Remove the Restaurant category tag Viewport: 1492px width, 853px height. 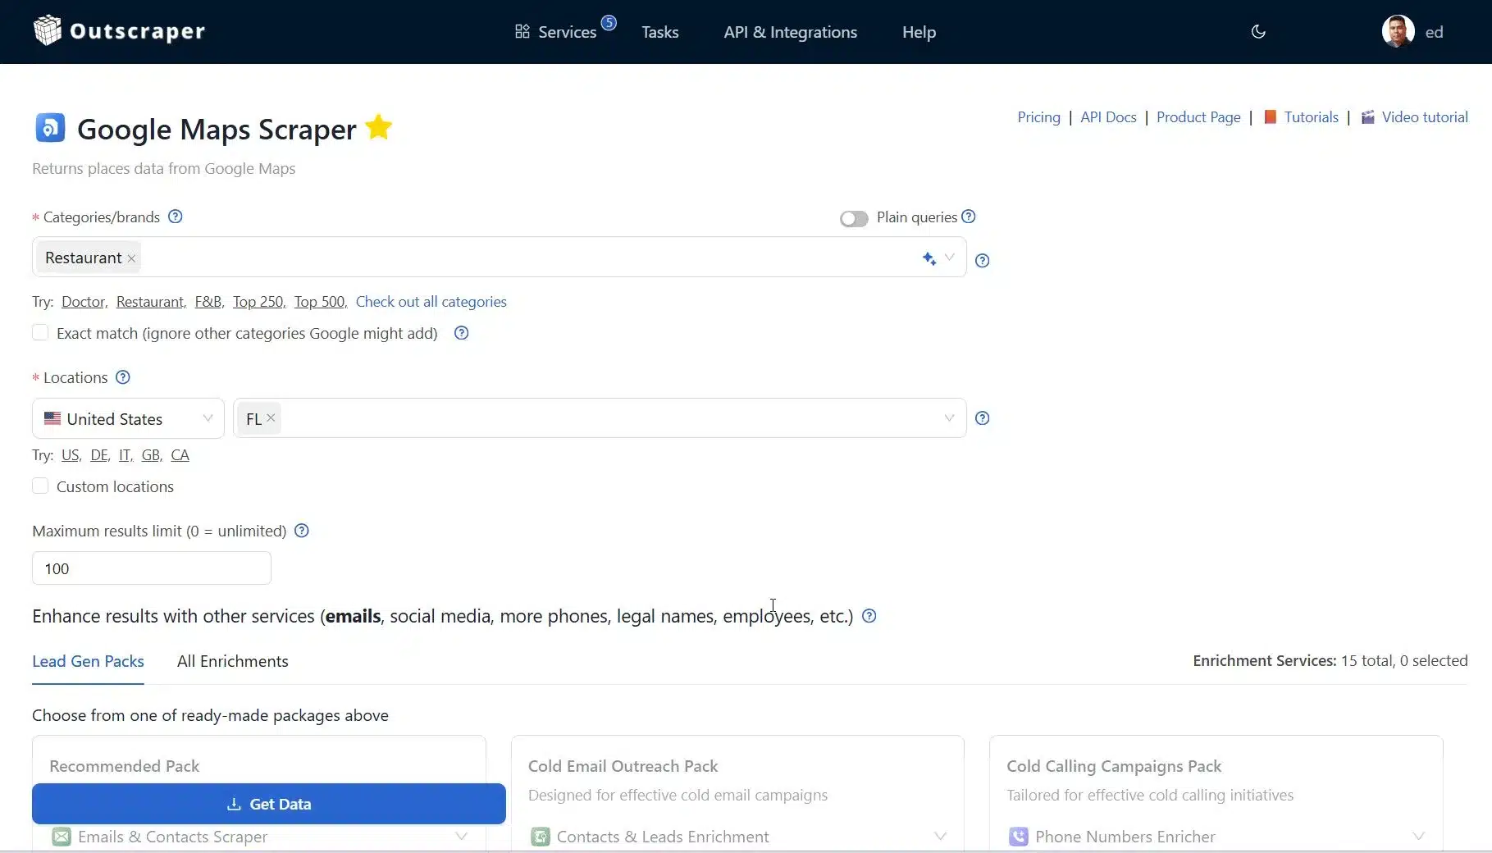[x=131, y=258]
